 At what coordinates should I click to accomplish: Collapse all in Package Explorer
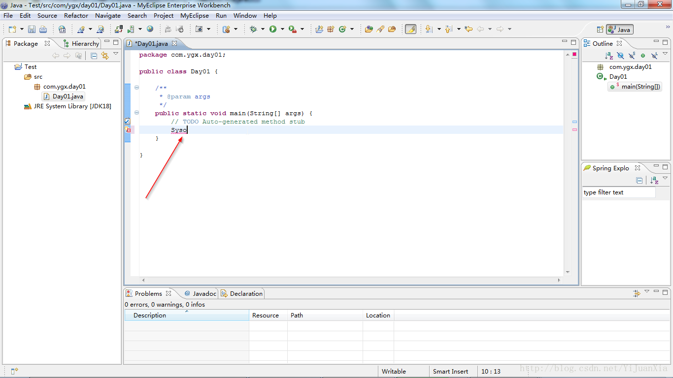(94, 56)
